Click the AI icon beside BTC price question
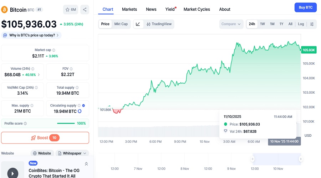This screenshot has height=178, width=321. click(5, 35)
